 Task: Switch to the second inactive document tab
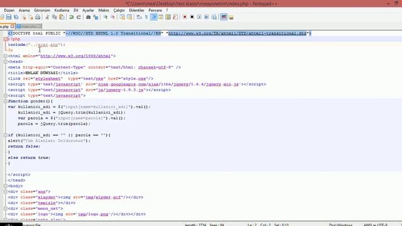[x=29, y=26]
